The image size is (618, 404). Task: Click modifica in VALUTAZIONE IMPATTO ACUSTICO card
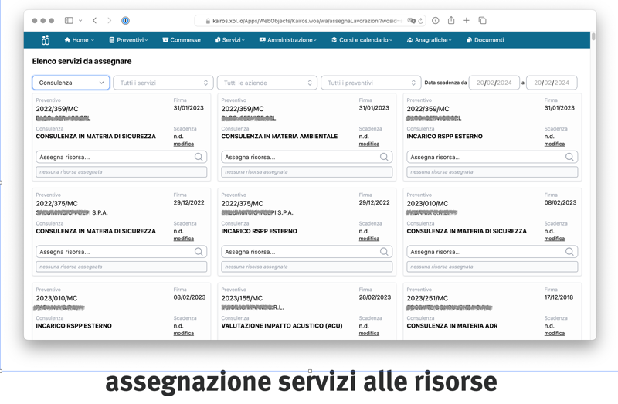[369, 333]
